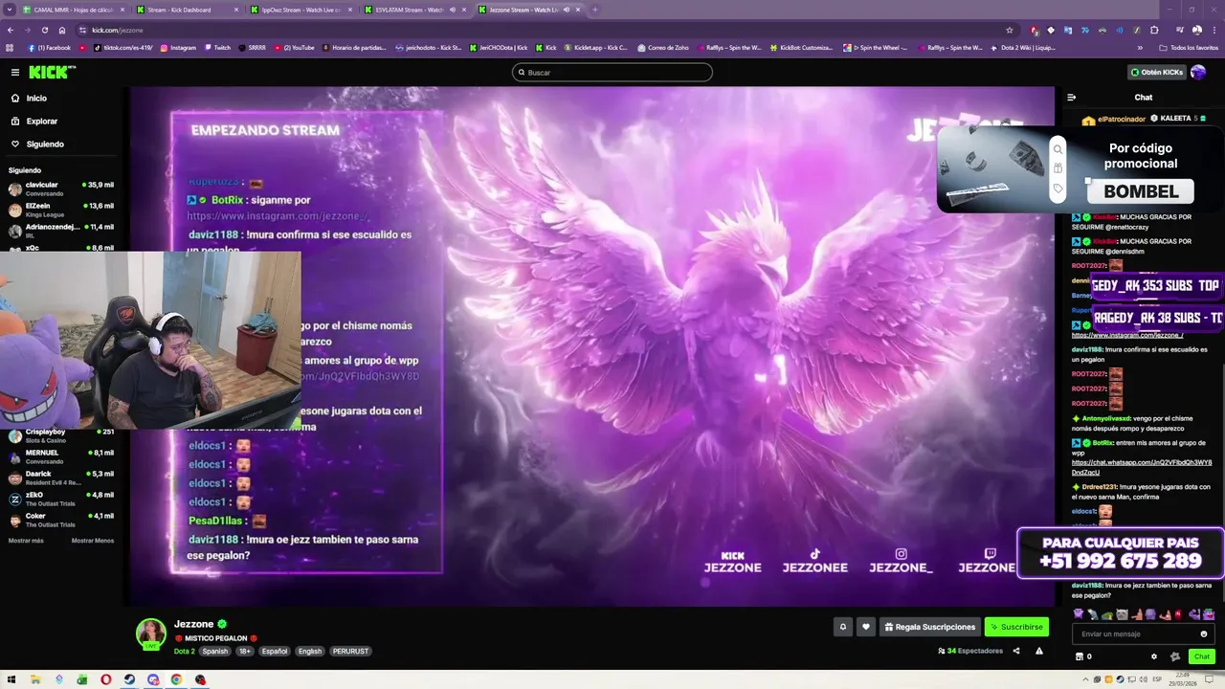The image size is (1225, 689).
Task: Click the English tag
Action: coord(310,651)
